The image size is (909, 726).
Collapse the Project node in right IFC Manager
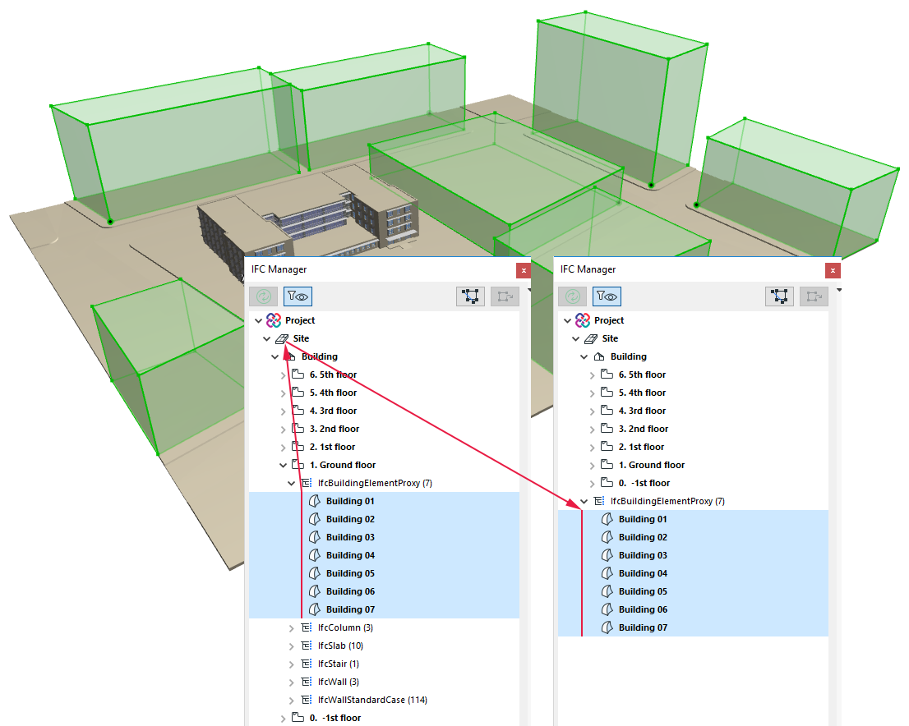tap(567, 320)
